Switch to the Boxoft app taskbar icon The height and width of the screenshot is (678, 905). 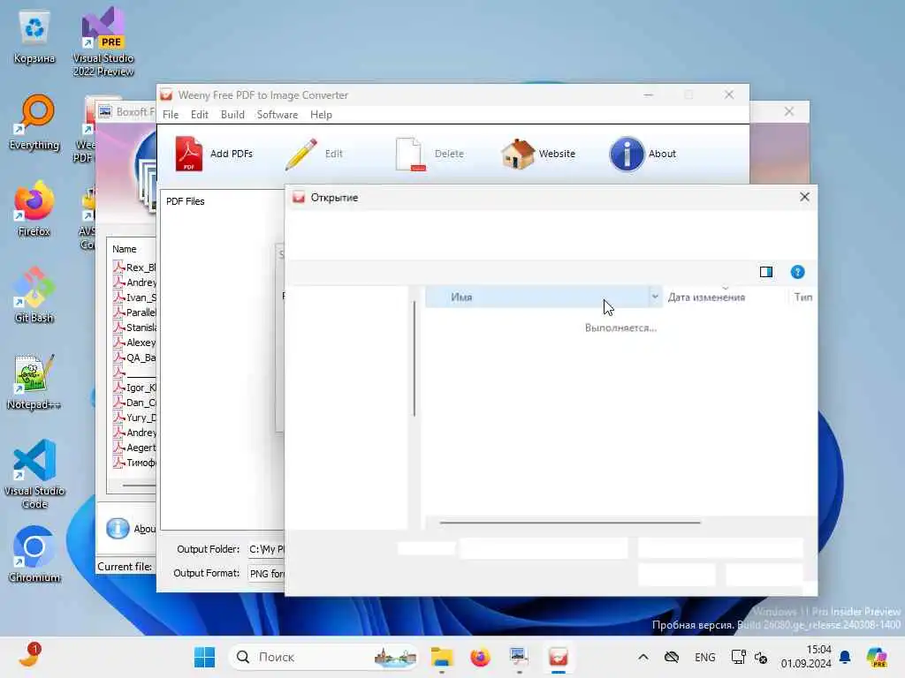tap(518, 657)
